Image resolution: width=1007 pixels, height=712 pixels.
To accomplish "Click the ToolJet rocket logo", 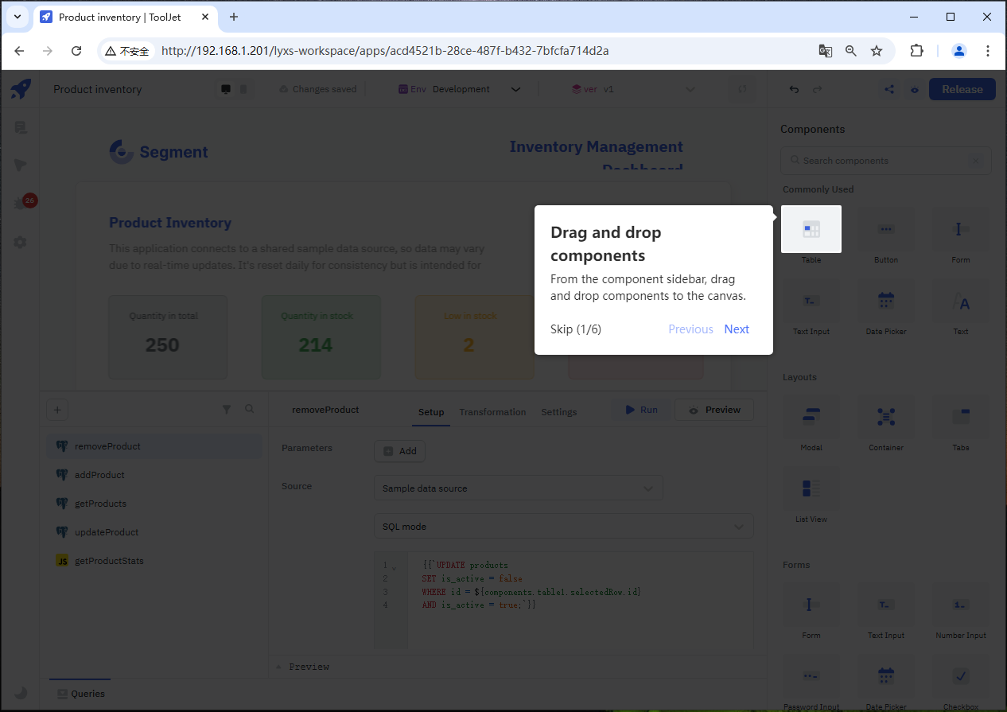I will [x=21, y=89].
